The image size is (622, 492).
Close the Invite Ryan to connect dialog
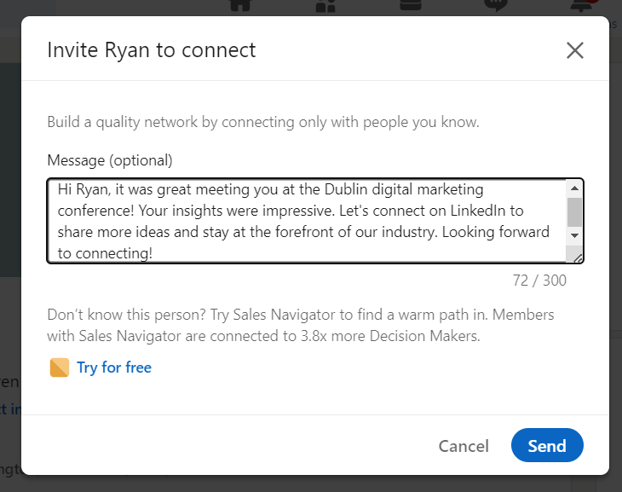click(575, 50)
